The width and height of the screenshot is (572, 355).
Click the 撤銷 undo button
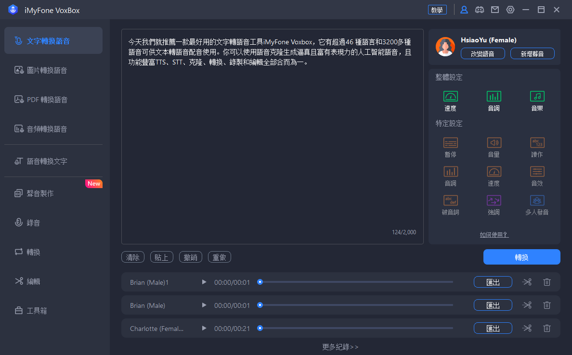[190, 257]
